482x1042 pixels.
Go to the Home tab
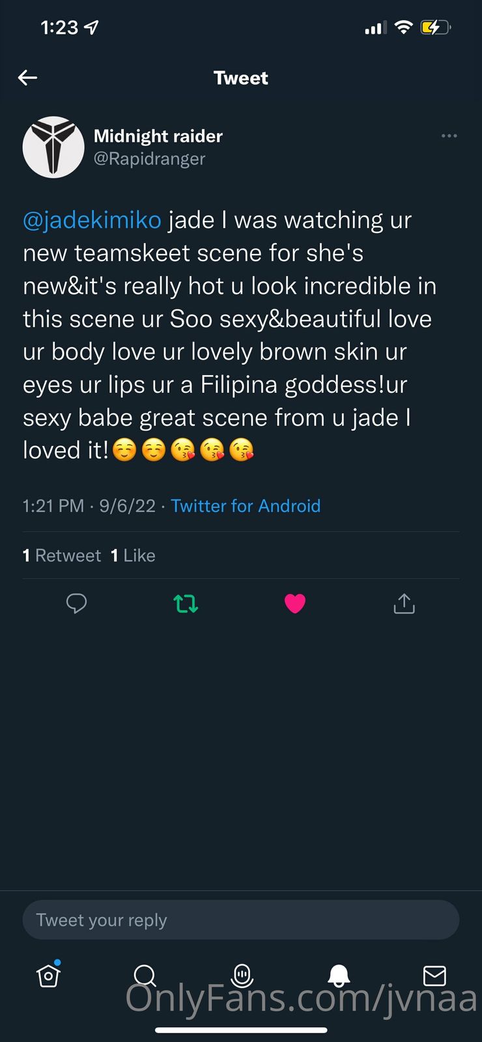click(49, 976)
